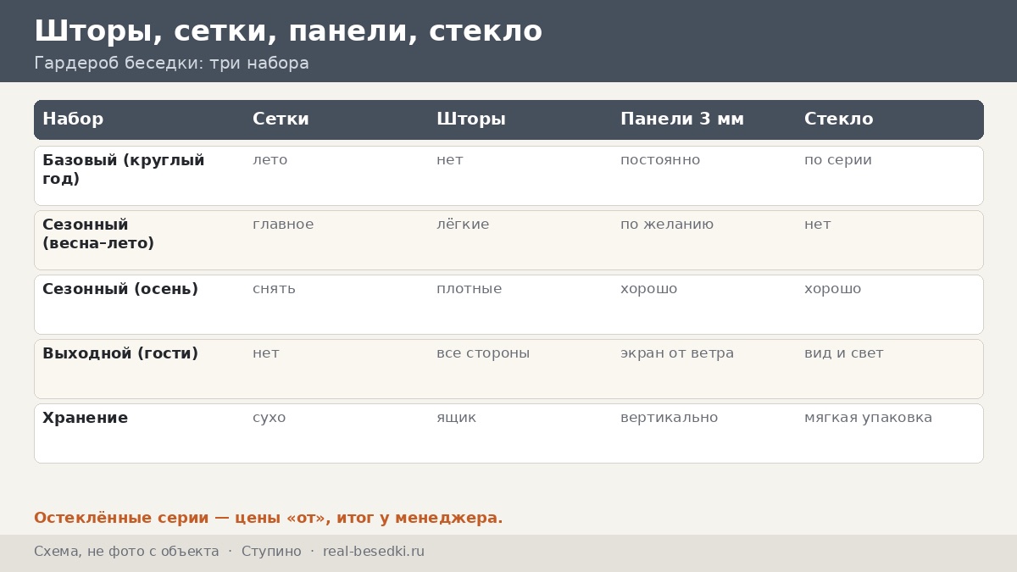Select the 'сухо' cell

(270, 418)
